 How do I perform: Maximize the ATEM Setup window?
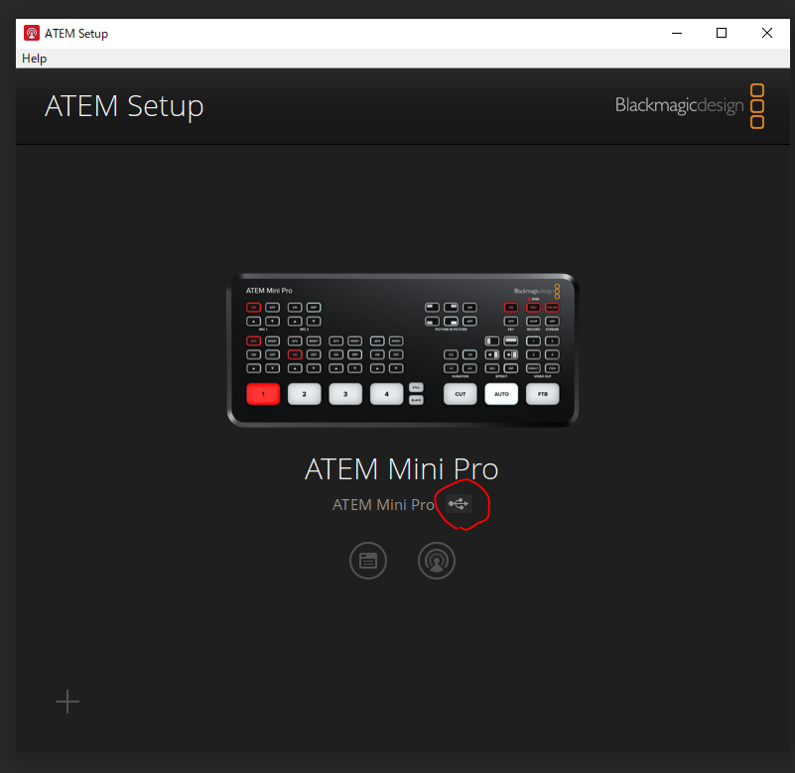(x=722, y=34)
